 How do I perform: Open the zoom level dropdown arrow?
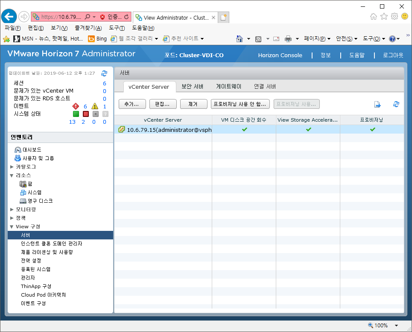(x=396, y=326)
